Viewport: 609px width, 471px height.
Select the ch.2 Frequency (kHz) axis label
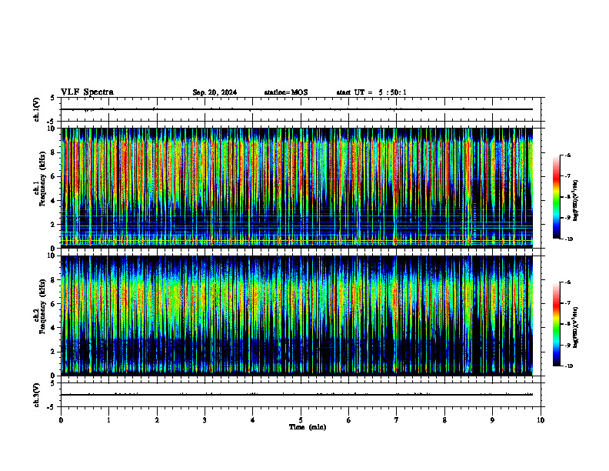click(x=41, y=307)
